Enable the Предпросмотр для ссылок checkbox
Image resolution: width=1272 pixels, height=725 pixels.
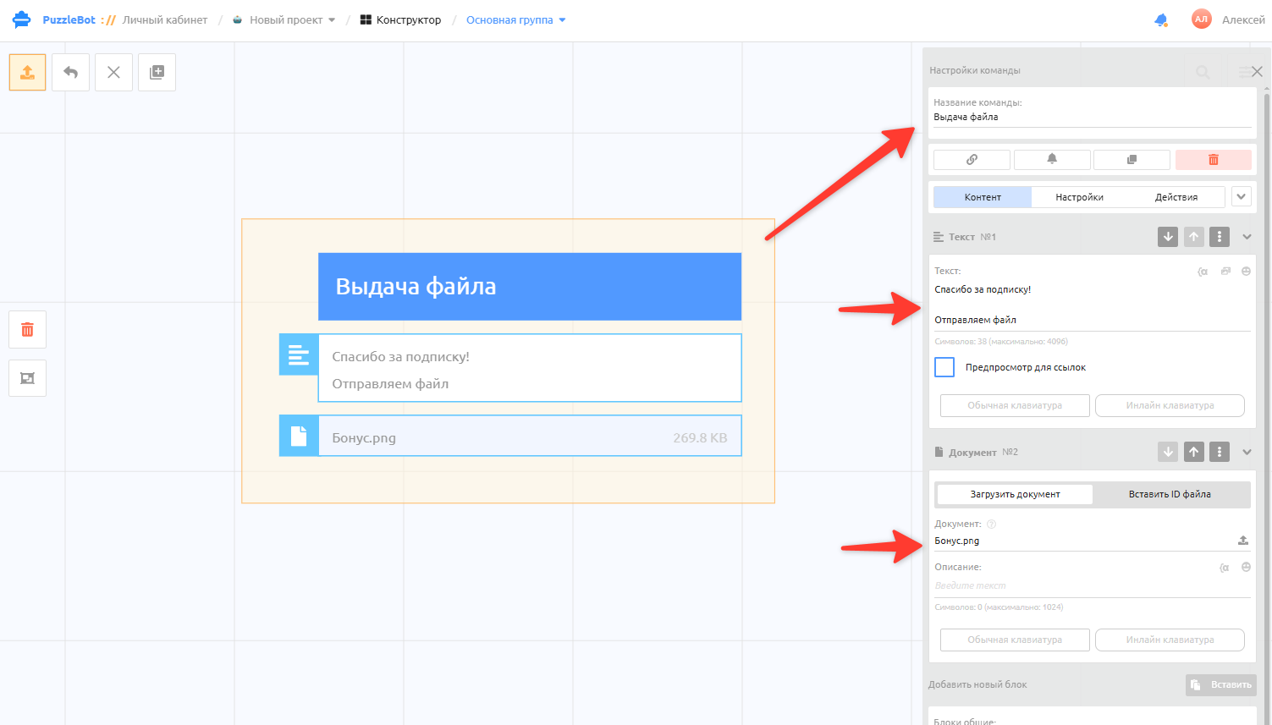(944, 367)
